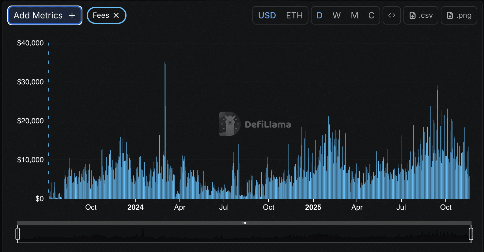Click the range selector top drag grip

pyautogui.click(x=244, y=223)
